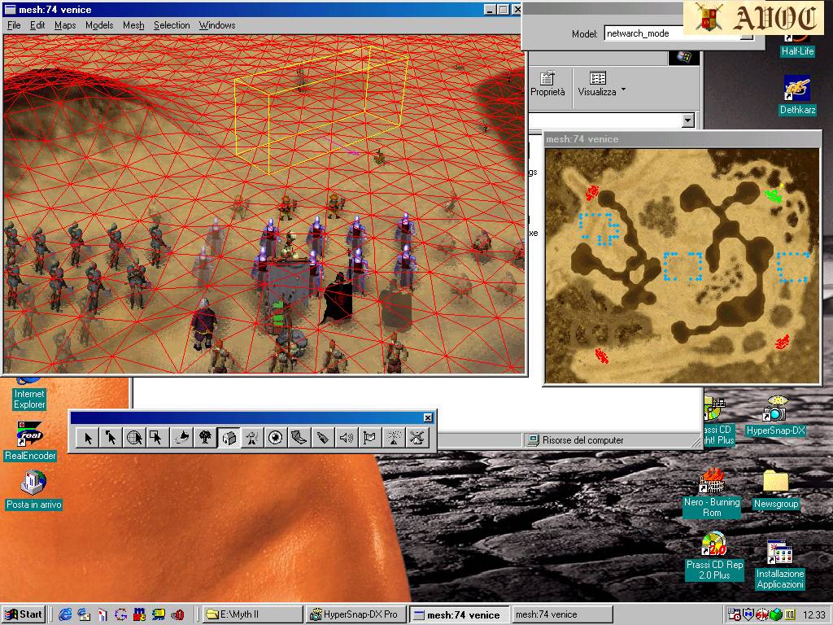Select the house model tool
The image size is (833, 625).
tap(229, 437)
